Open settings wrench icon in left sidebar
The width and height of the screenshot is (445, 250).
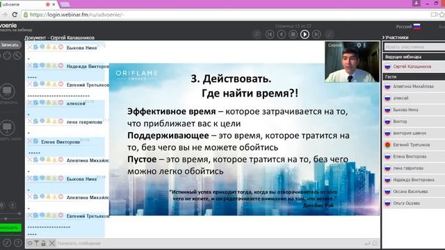[17, 56]
